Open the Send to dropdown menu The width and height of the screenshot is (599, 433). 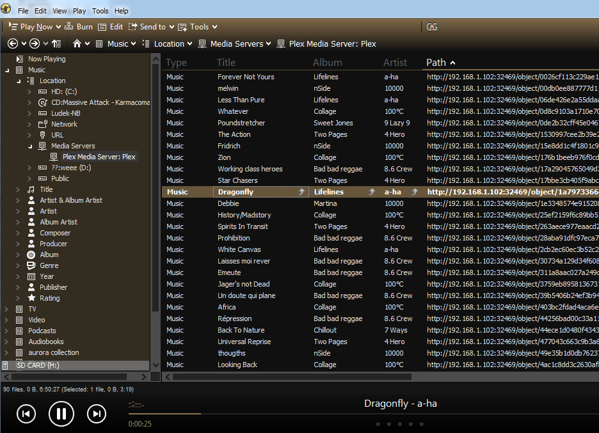(x=170, y=27)
